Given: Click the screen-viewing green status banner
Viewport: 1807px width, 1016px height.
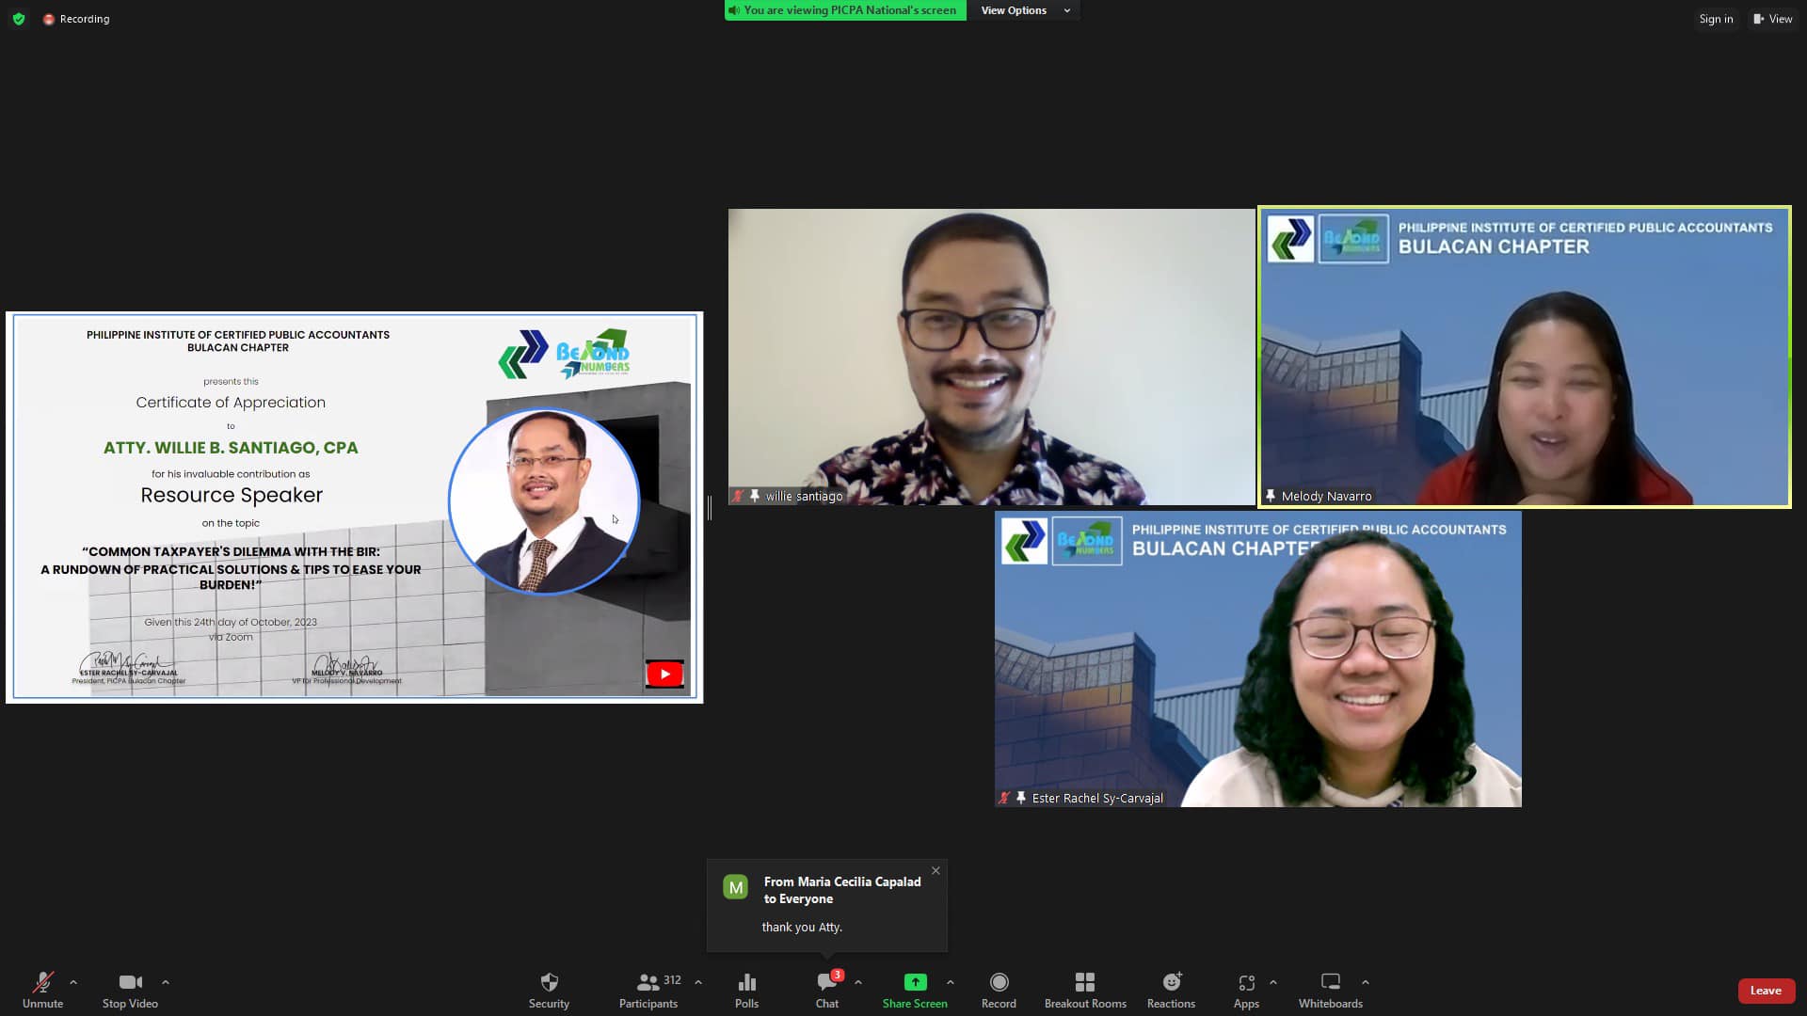Looking at the screenshot, I should (x=845, y=10).
